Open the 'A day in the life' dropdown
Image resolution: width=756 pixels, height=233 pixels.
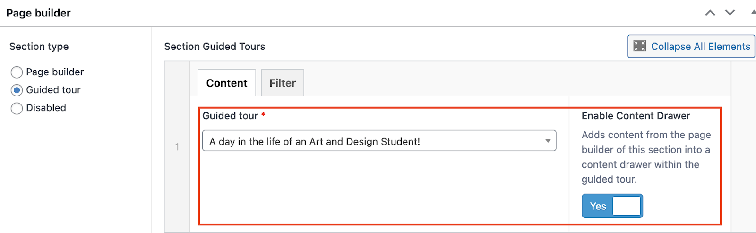coord(379,141)
